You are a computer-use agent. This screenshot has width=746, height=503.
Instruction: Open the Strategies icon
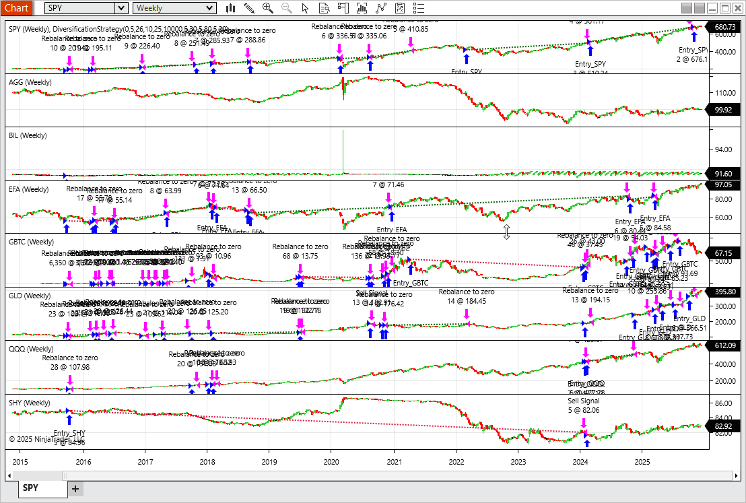[x=401, y=8]
